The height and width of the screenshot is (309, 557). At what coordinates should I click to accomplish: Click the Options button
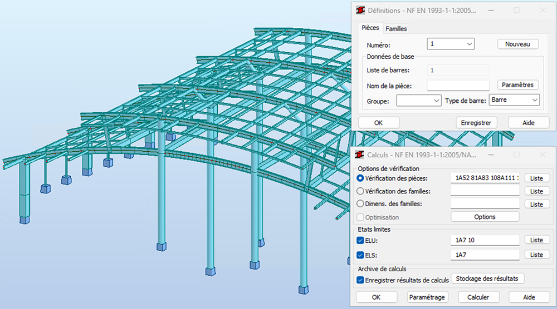coord(485,217)
